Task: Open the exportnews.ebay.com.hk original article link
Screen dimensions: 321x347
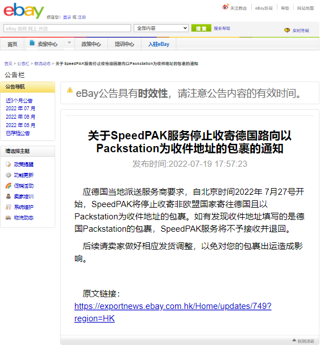Action: click(x=173, y=312)
